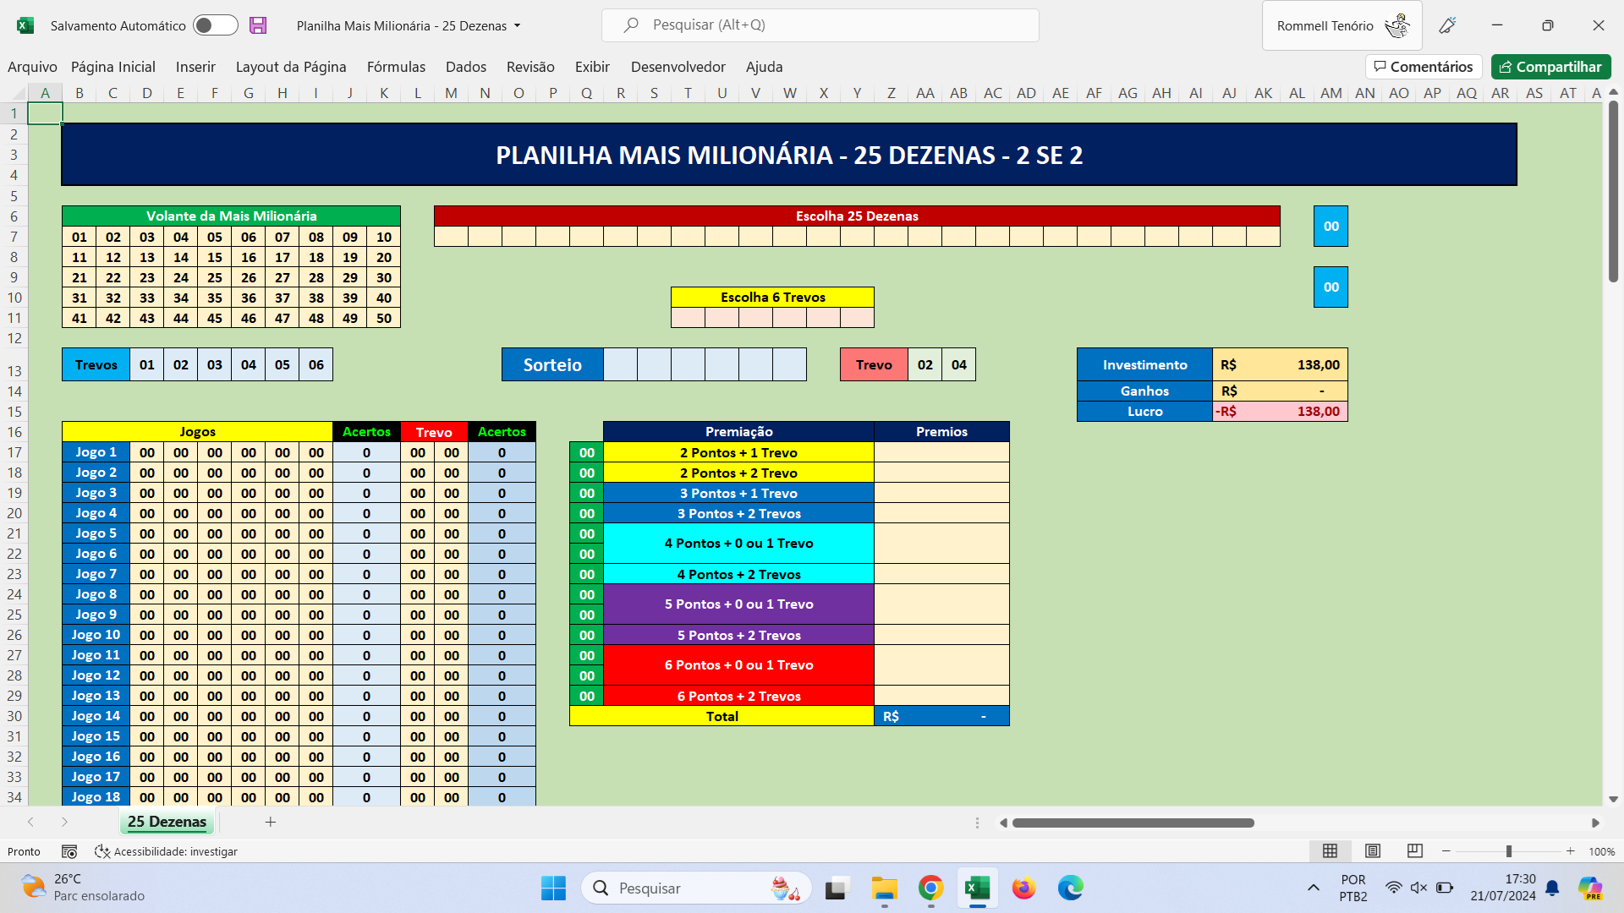Viewport: 1624px width, 913px height.
Task: Open the Exibir ribbon tab
Action: 592,67
